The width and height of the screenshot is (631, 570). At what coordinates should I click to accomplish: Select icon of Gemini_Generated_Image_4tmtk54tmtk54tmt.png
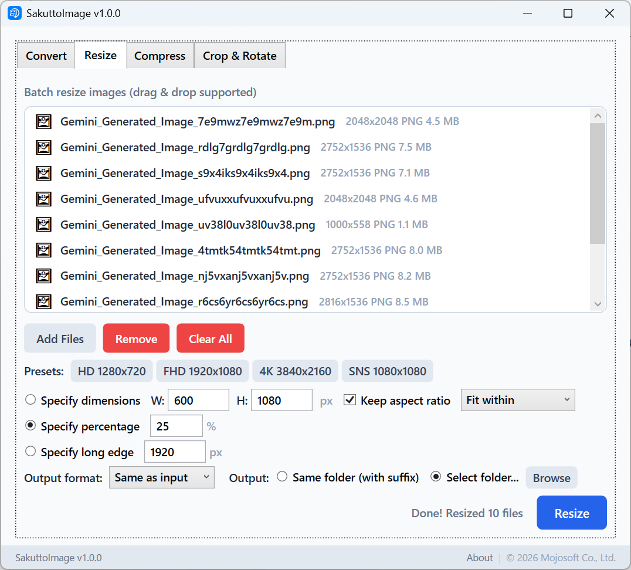(x=44, y=250)
